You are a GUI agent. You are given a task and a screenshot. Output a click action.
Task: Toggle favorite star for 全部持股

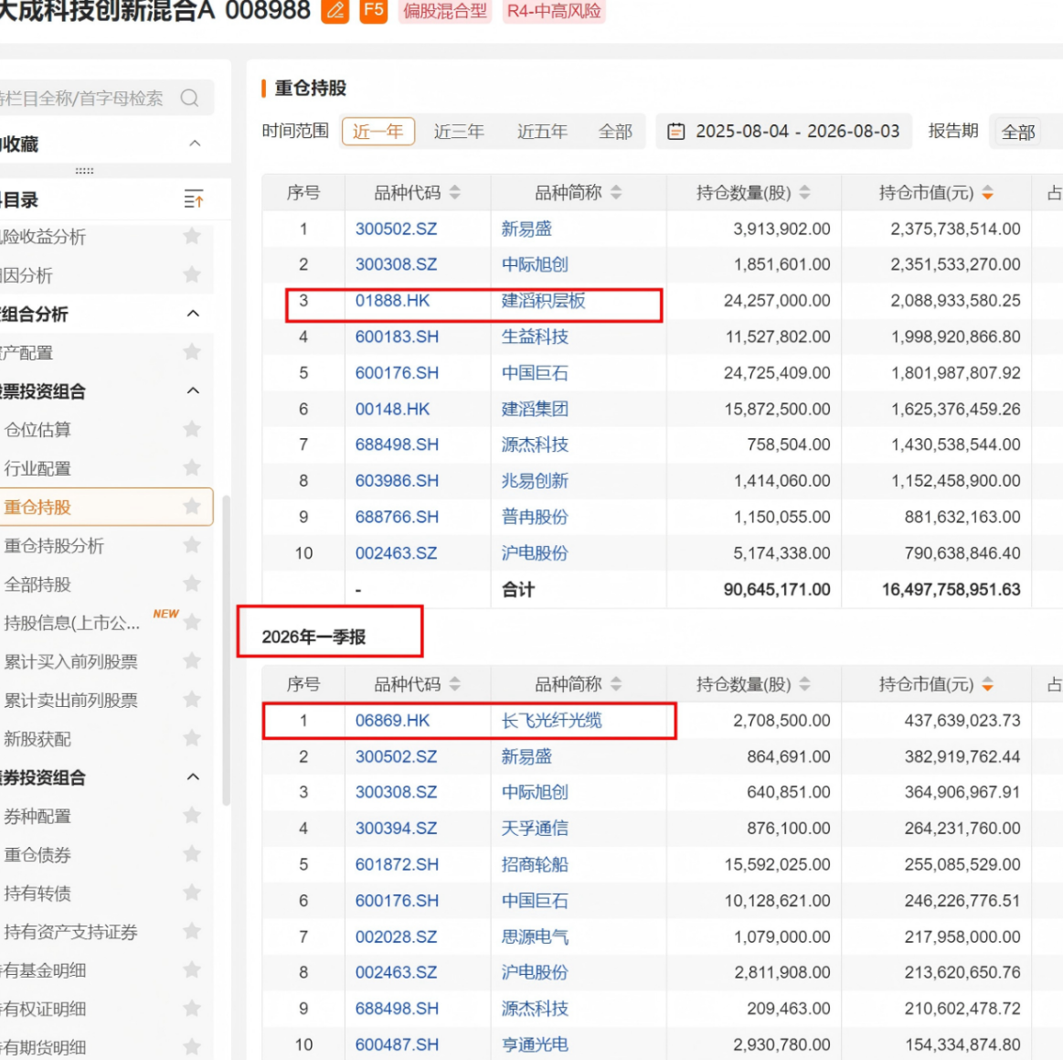192,584
